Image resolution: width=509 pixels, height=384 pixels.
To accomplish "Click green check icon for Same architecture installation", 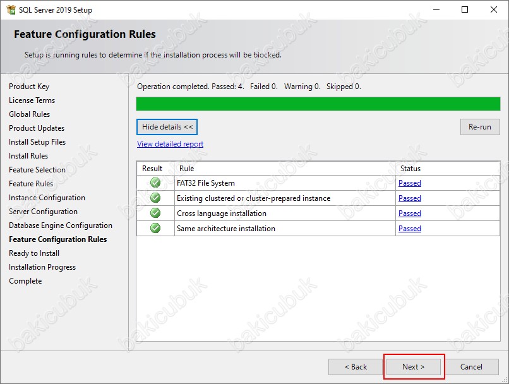I will point(155,228).
